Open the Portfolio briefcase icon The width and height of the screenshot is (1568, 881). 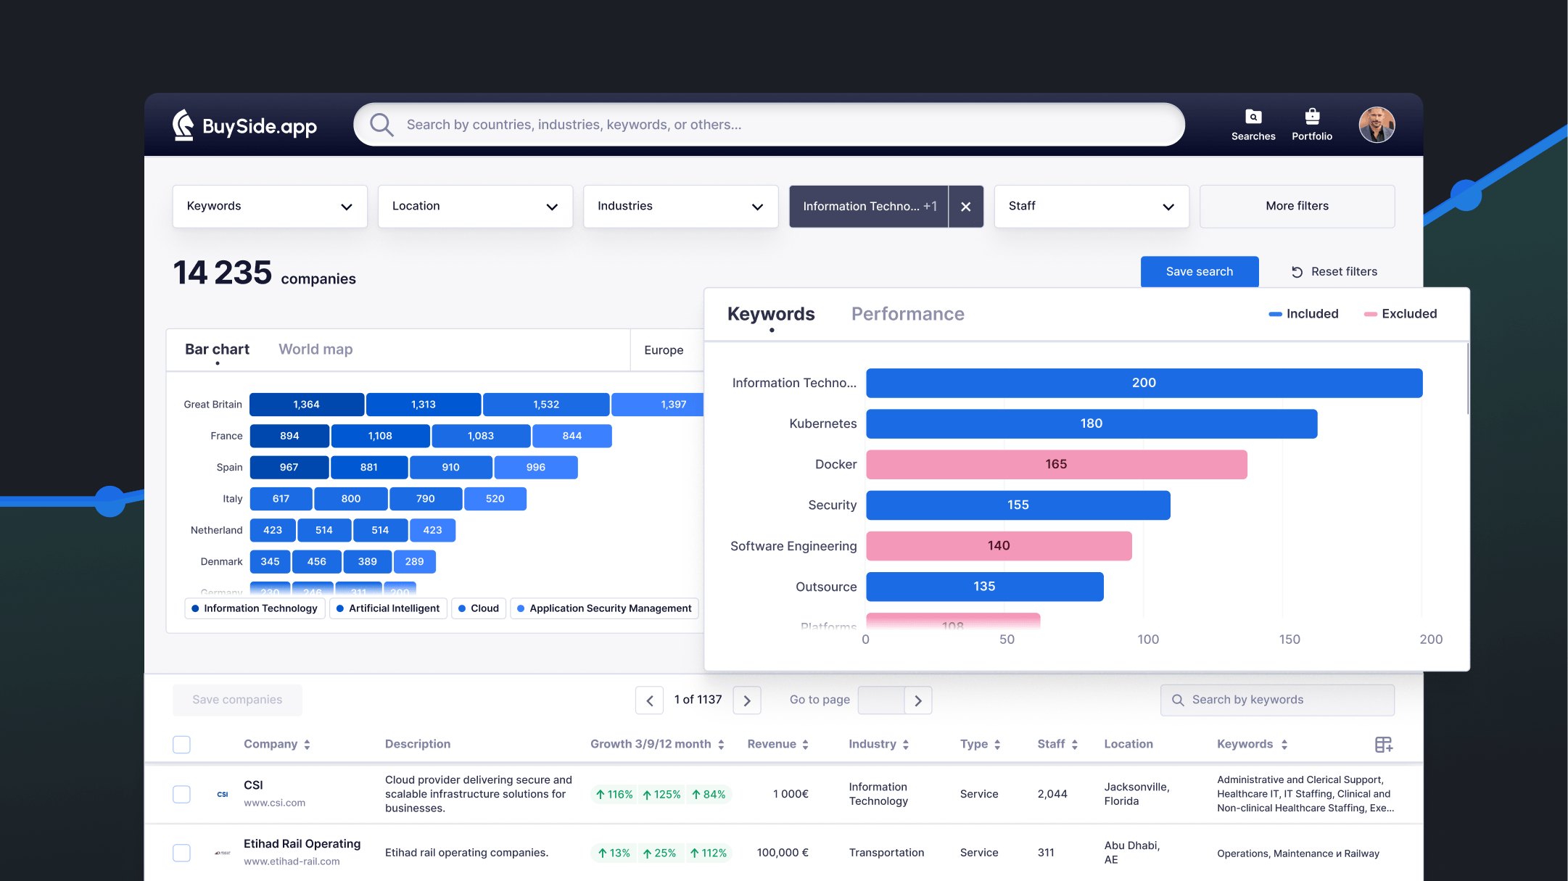tap(1311, 116)
